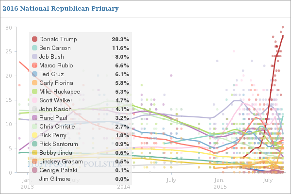Click the Ted Cruz blue legend swatch
Viewport: 291px width, 194px height.
pos(35,74)
